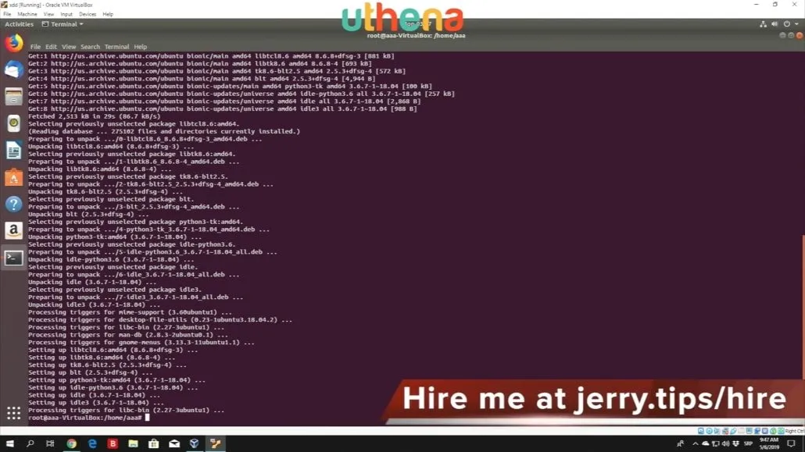The width and height of the screenshot is (805, 452).
Task: Close the Ubuntu terminal window
Action: tap(800, 35)
